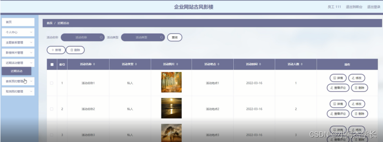This screenshot has height=142, width=383.
Task: Check the box for row 活动名称1
Action: coord(51,83)
